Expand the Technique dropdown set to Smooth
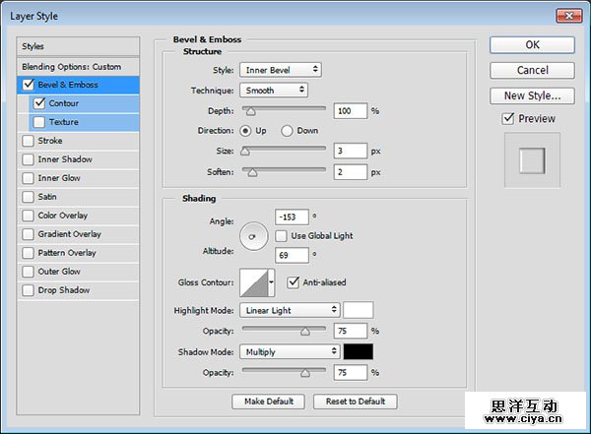 click(274, 90)
